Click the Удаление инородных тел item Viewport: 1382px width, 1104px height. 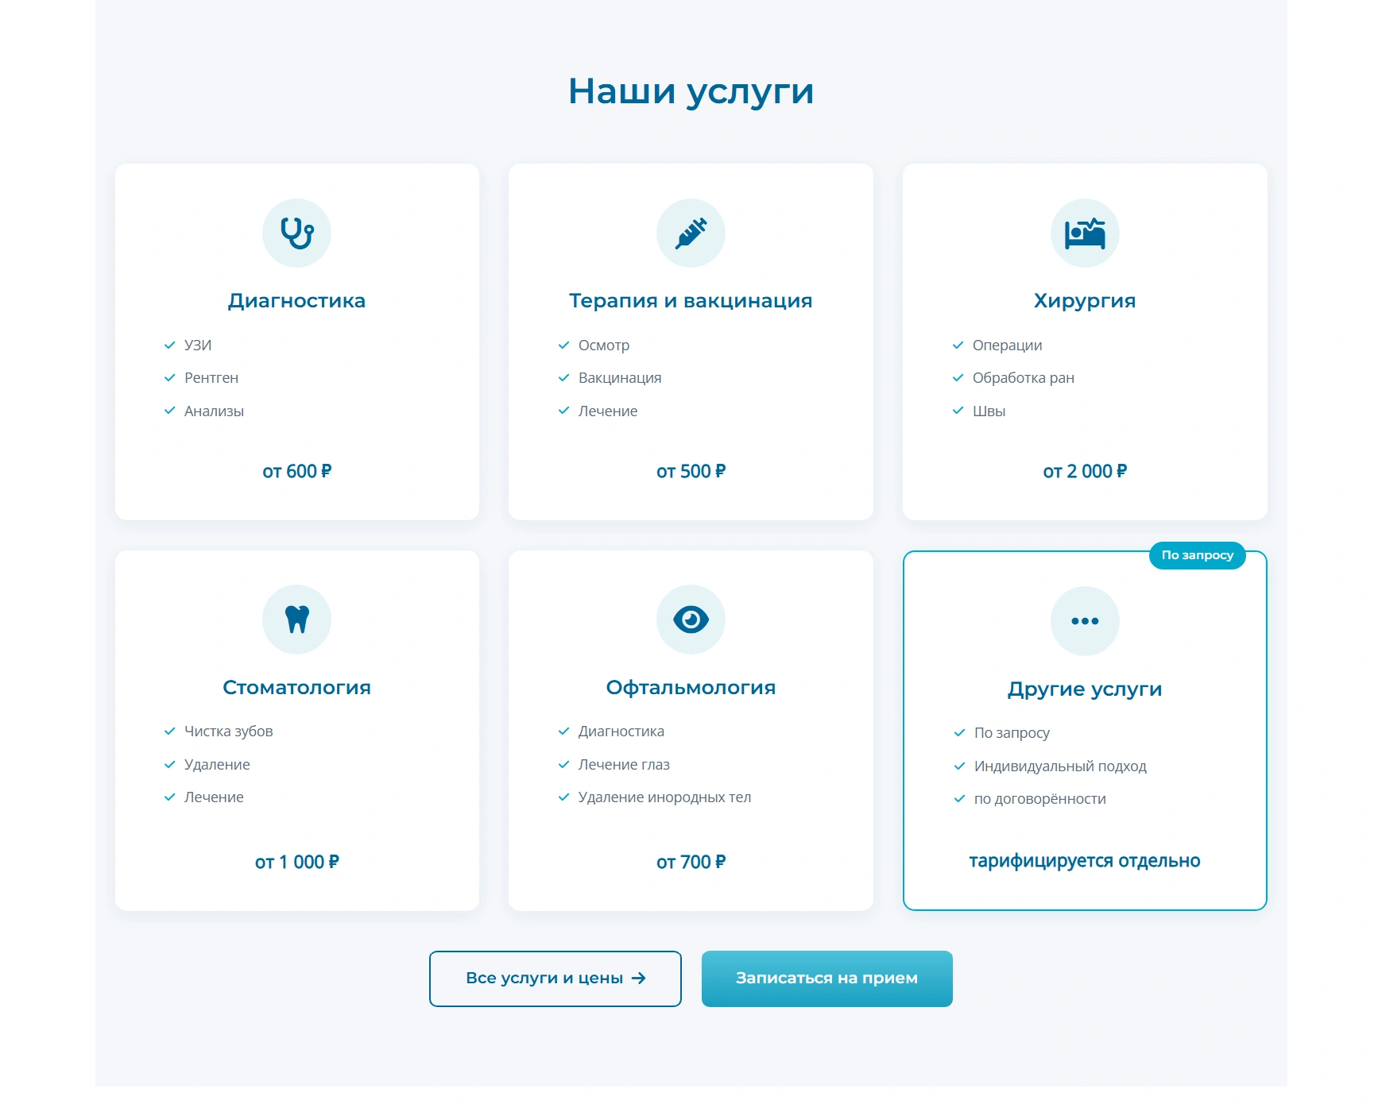664,797
